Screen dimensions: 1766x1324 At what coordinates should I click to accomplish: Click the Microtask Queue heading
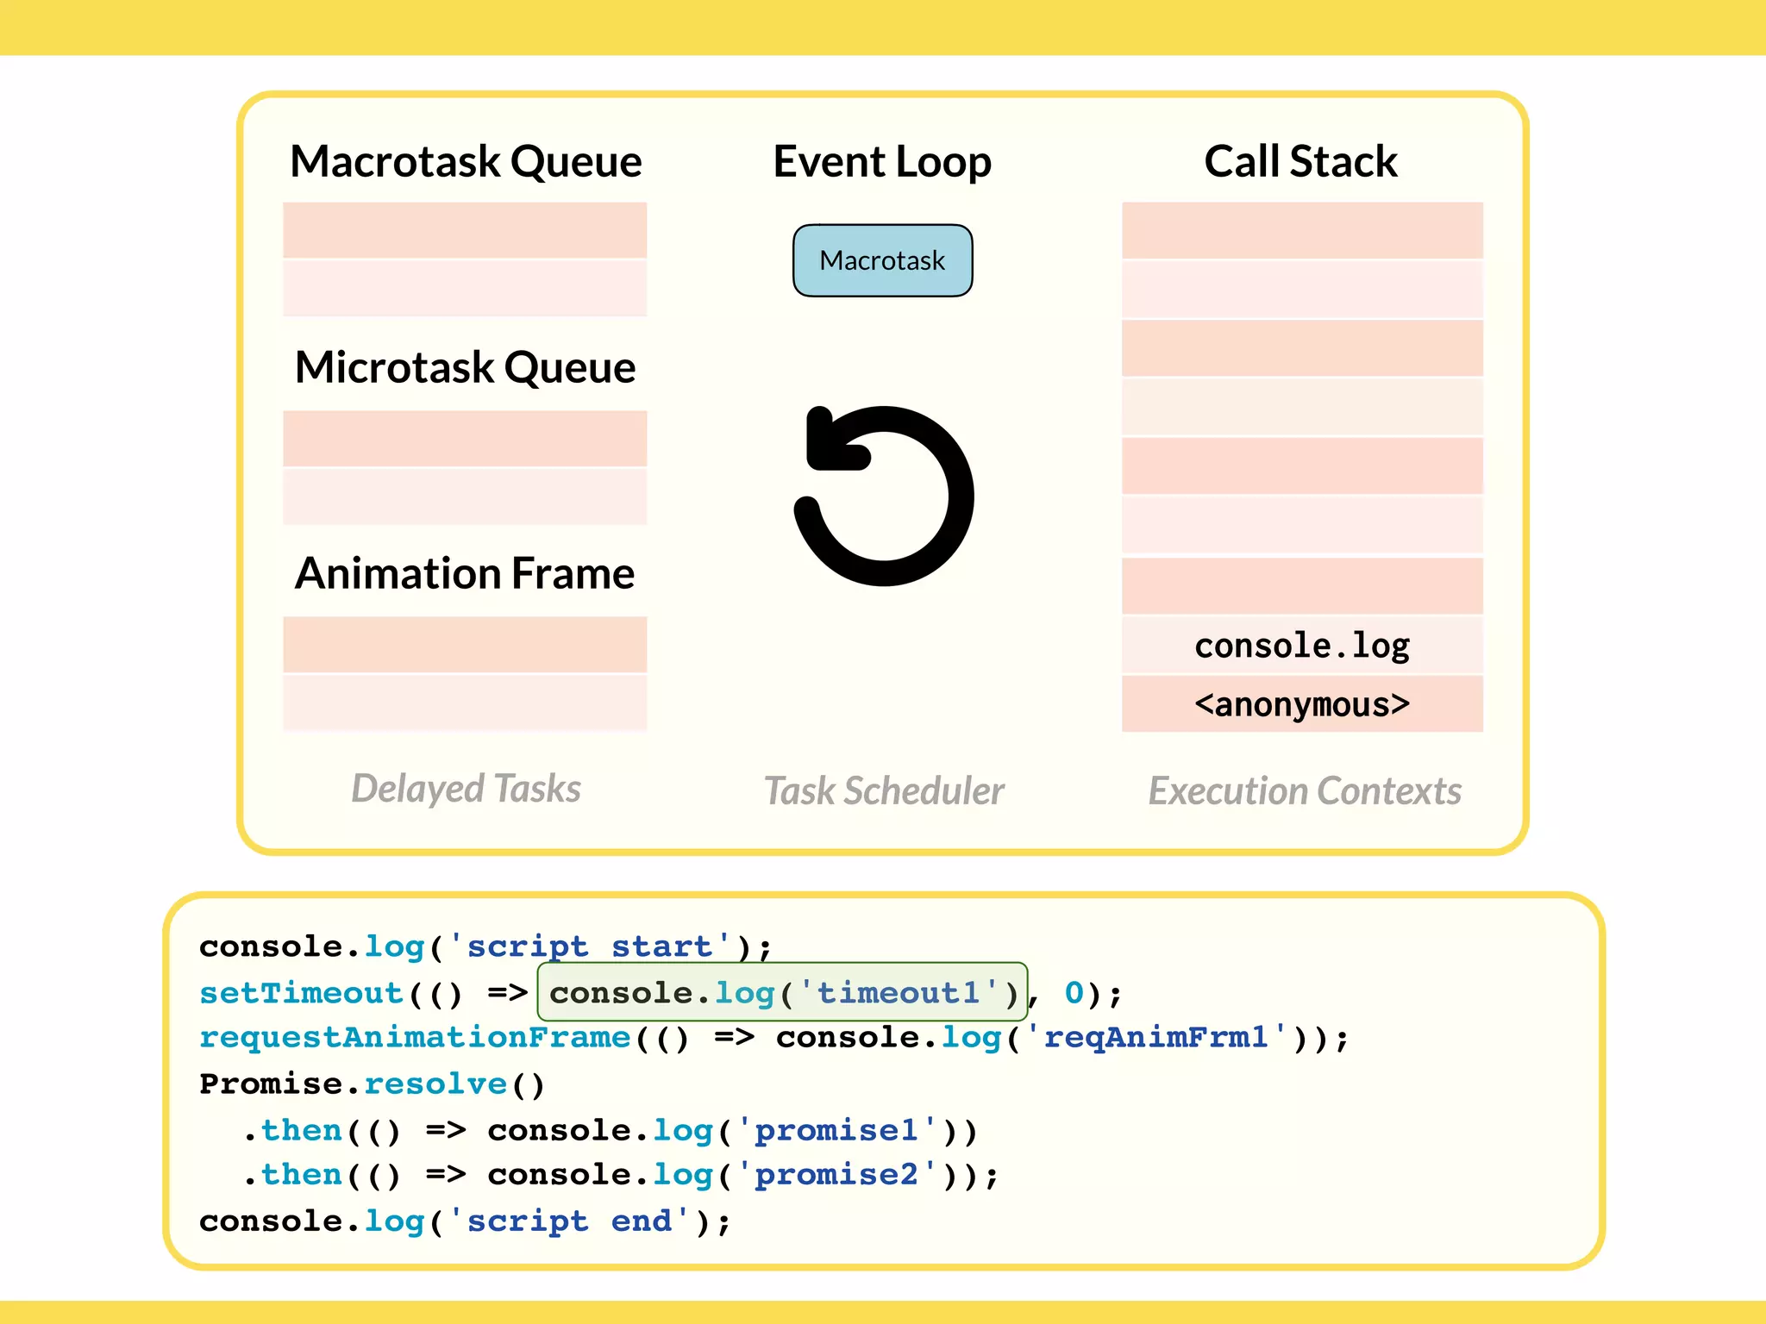(465, 367)
